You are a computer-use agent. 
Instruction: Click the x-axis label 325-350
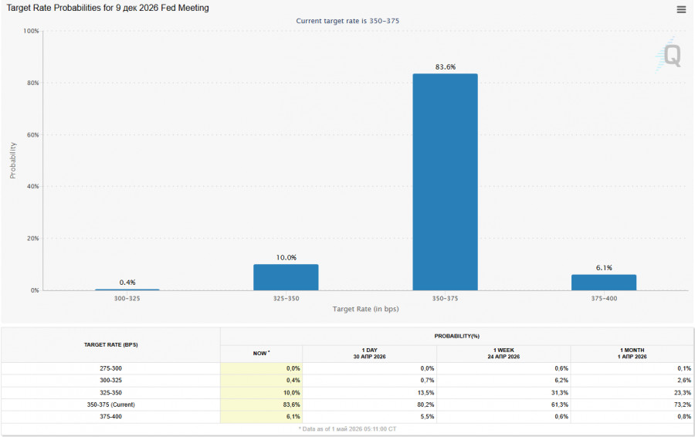tap(286, 299)
